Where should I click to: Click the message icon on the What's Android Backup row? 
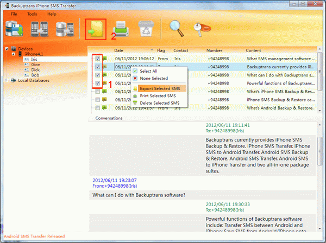tap(104, 107)
